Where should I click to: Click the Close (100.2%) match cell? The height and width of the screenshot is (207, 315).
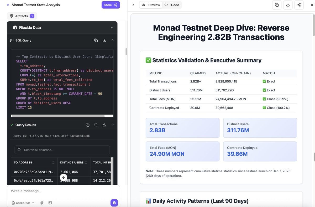(276, 108)
